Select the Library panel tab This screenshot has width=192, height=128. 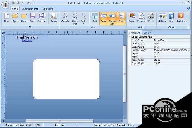147,33
